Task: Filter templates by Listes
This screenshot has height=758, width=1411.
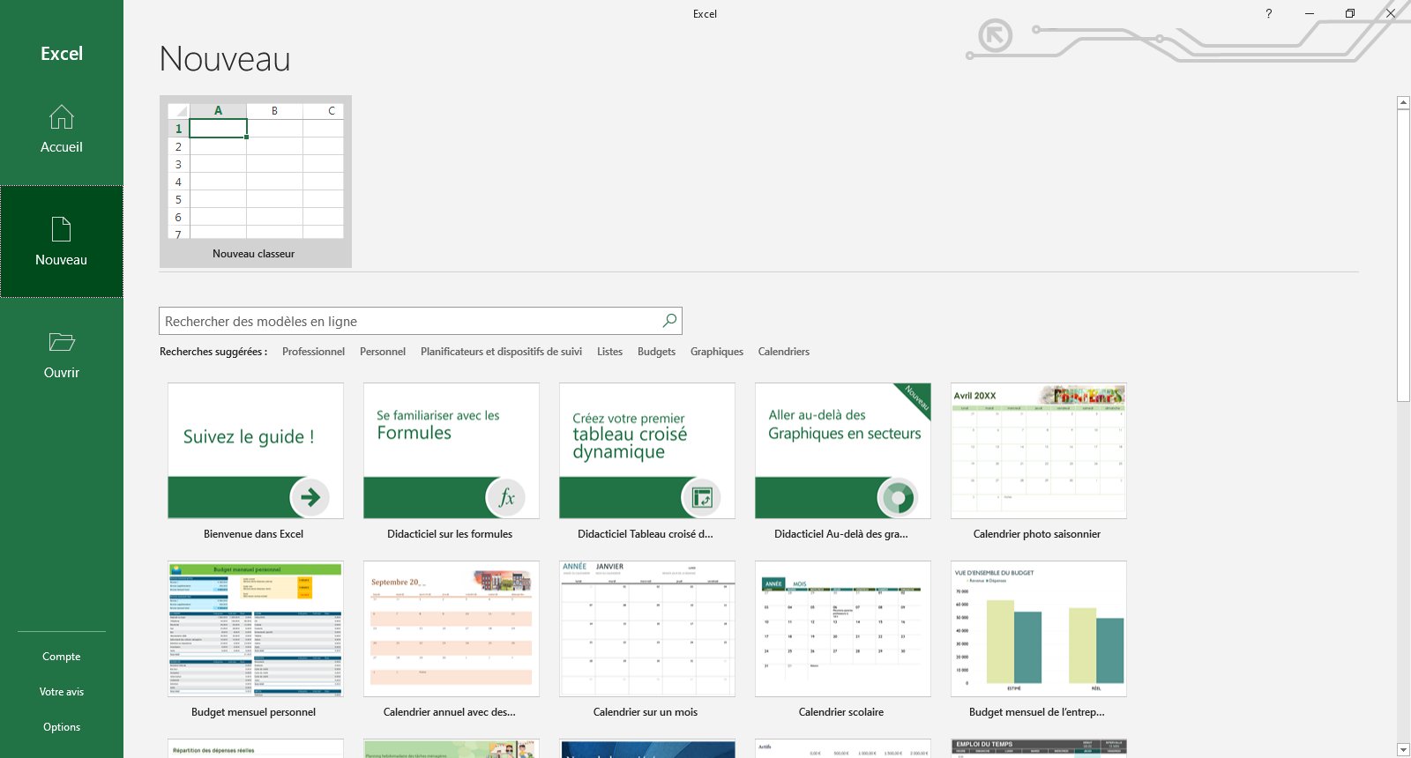Action: 609,352
